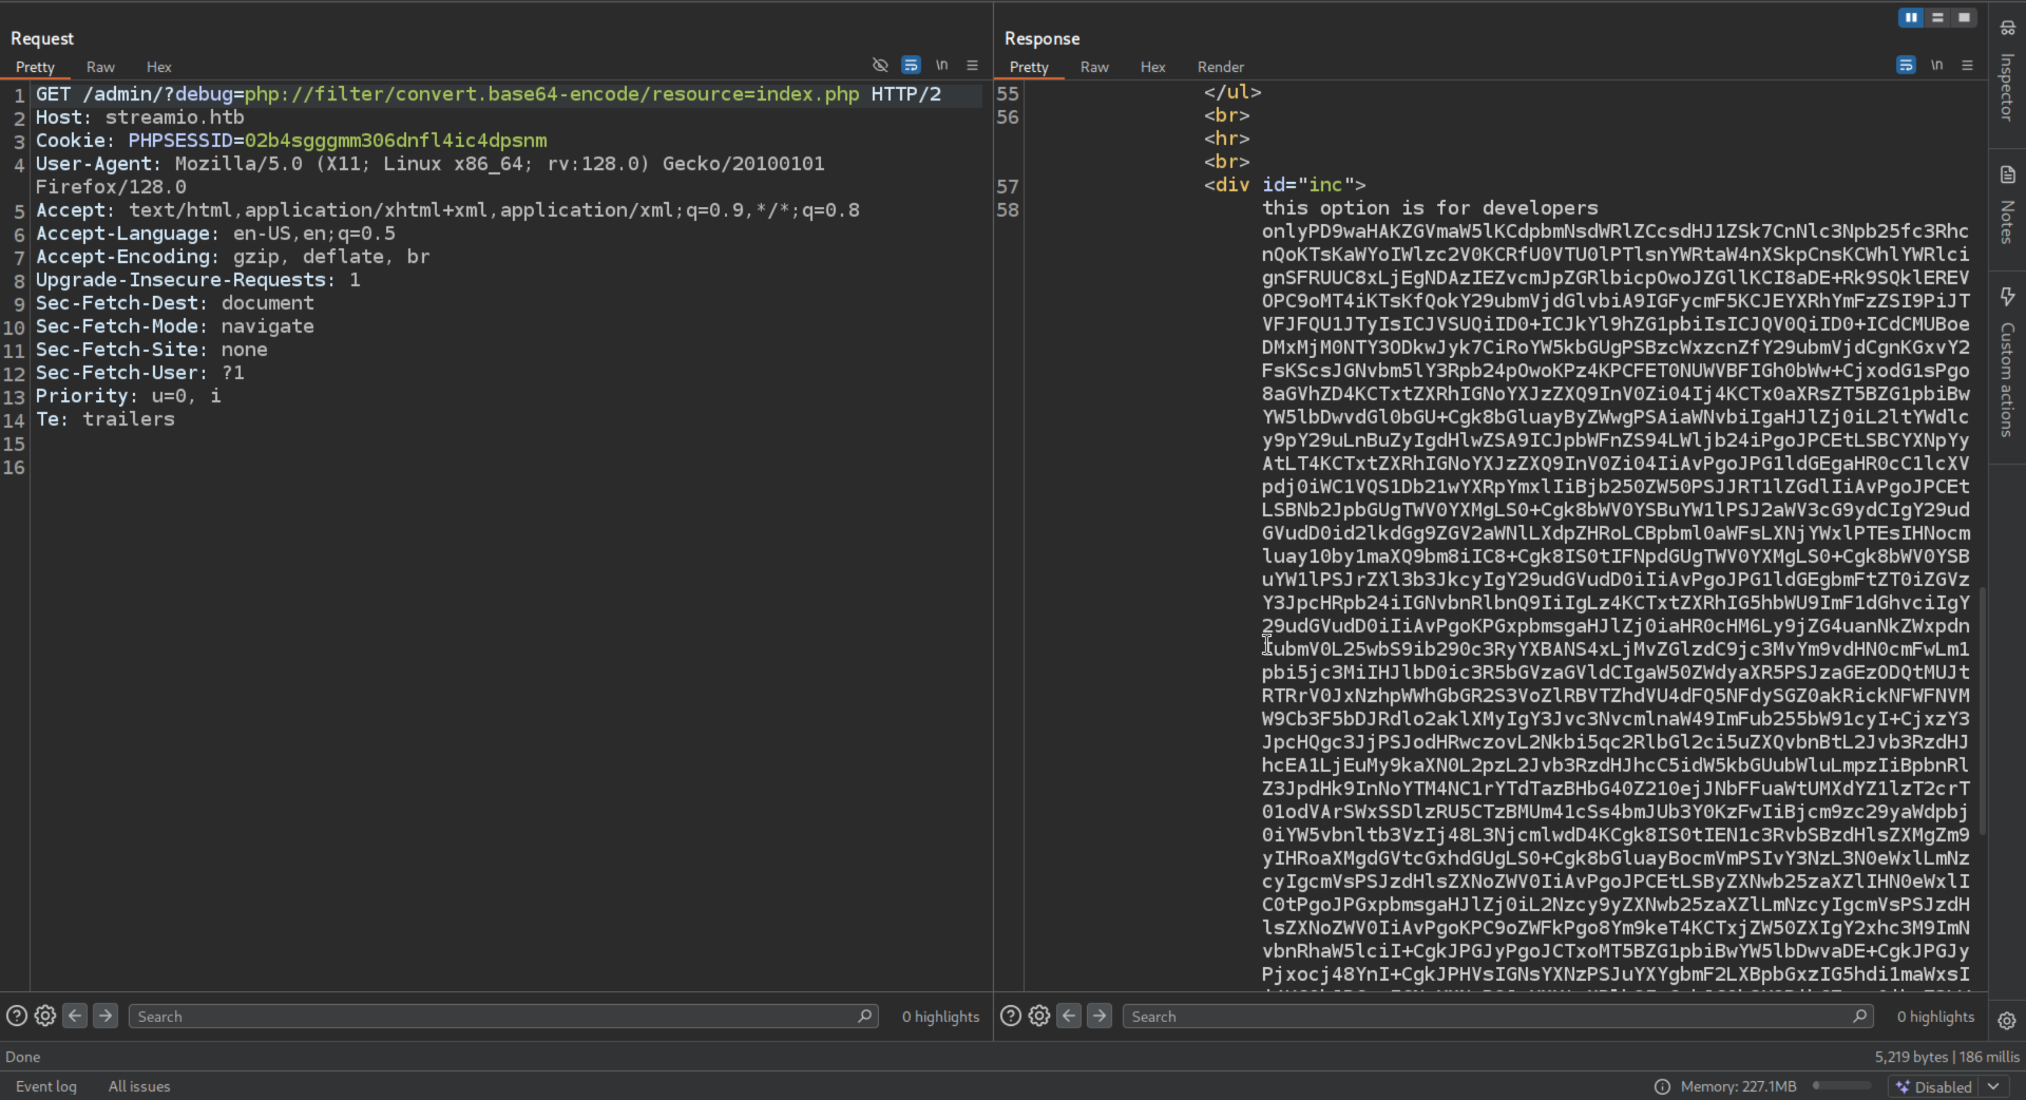2026x1100 pixels.
Task: Open All issues panel
Action: (139, 1087)
